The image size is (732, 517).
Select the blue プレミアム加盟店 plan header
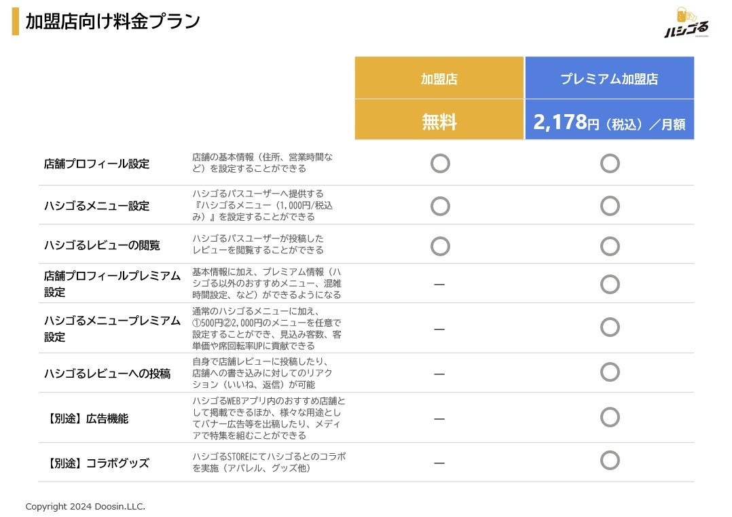(609, 78)
